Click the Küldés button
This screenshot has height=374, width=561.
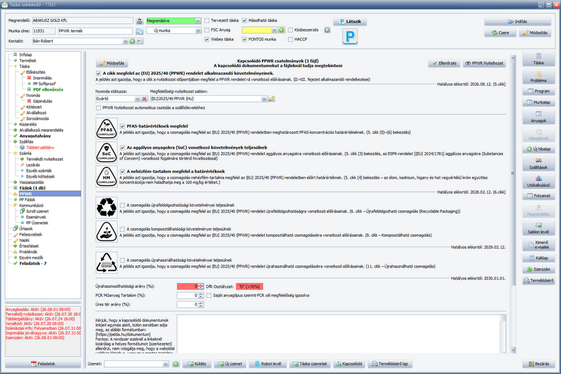(x=197, y=364)
